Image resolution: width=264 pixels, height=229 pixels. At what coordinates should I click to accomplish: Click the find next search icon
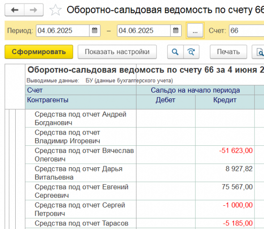click(x=191, y=52)
